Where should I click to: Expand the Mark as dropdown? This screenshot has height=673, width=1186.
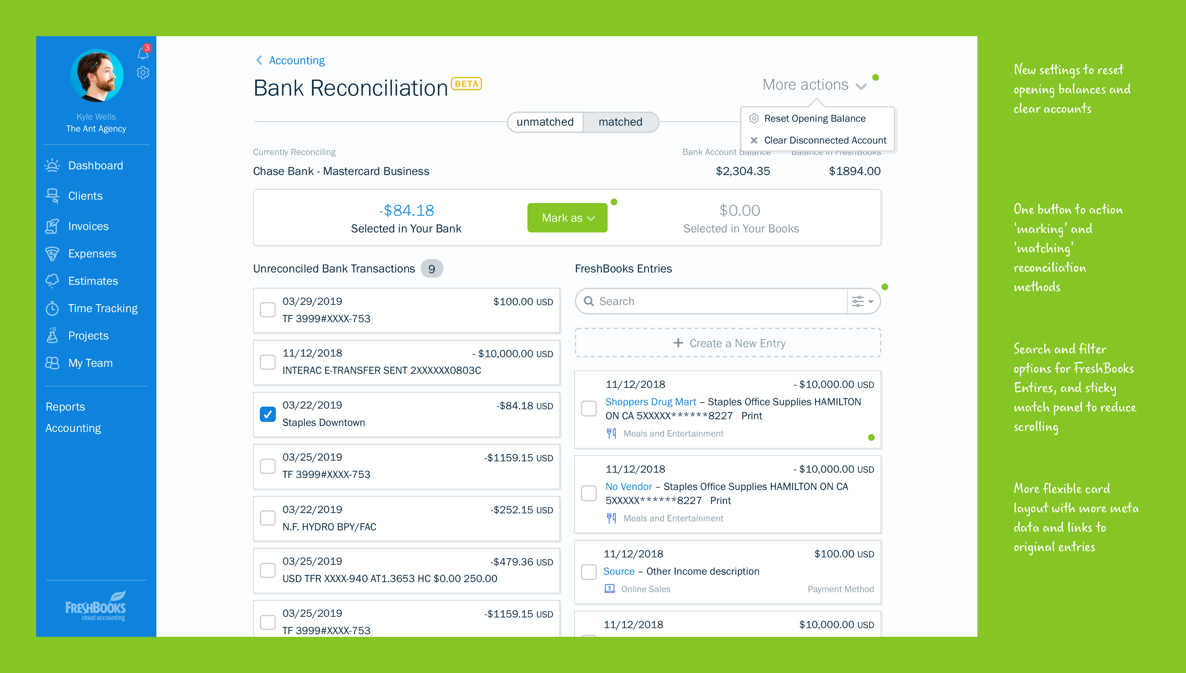[x=567, y=218]
